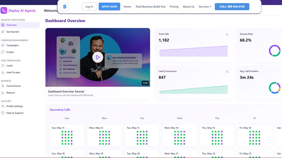Click the people icon on Lead Conversions card
The image size is (282, 158).
[227, 72]
